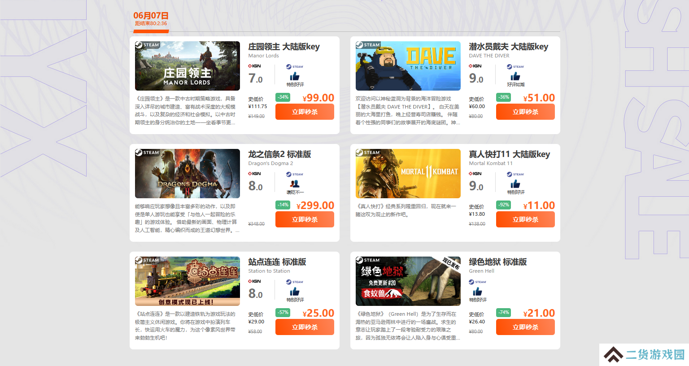The image size is (689, 366).
Task: Open title 庄园领主 大陆版key
Action: [284, 47]
